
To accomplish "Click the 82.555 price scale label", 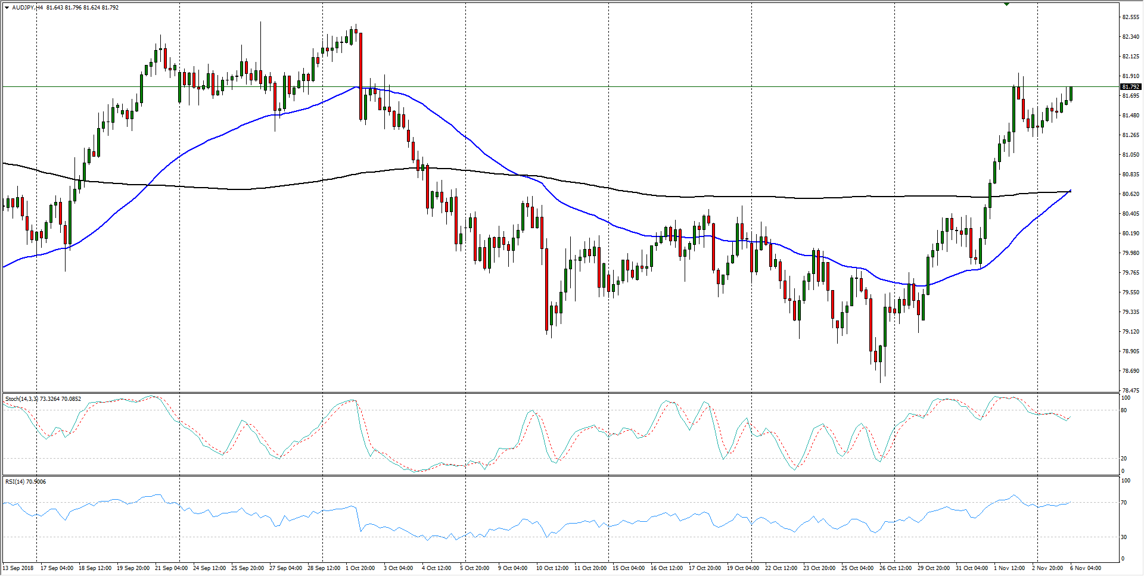I will tap(1130, 17).
